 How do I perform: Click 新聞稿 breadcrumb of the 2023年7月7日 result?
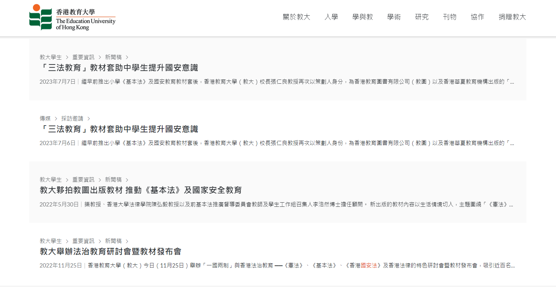coord(113,57)
